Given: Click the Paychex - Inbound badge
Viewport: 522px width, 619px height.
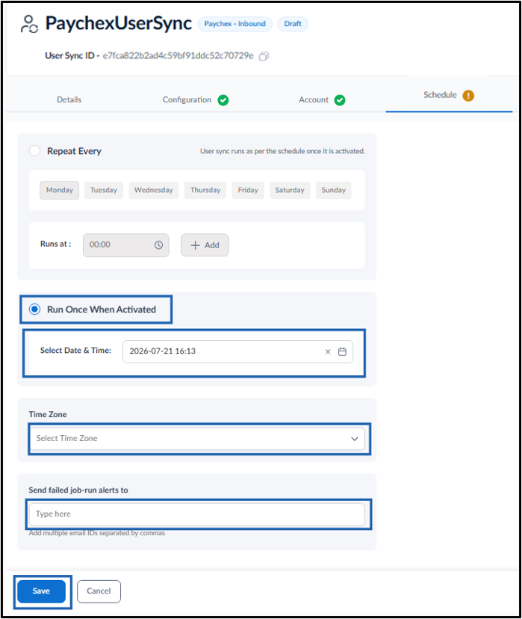Looking at the screenshot, I should pos(235,24).
